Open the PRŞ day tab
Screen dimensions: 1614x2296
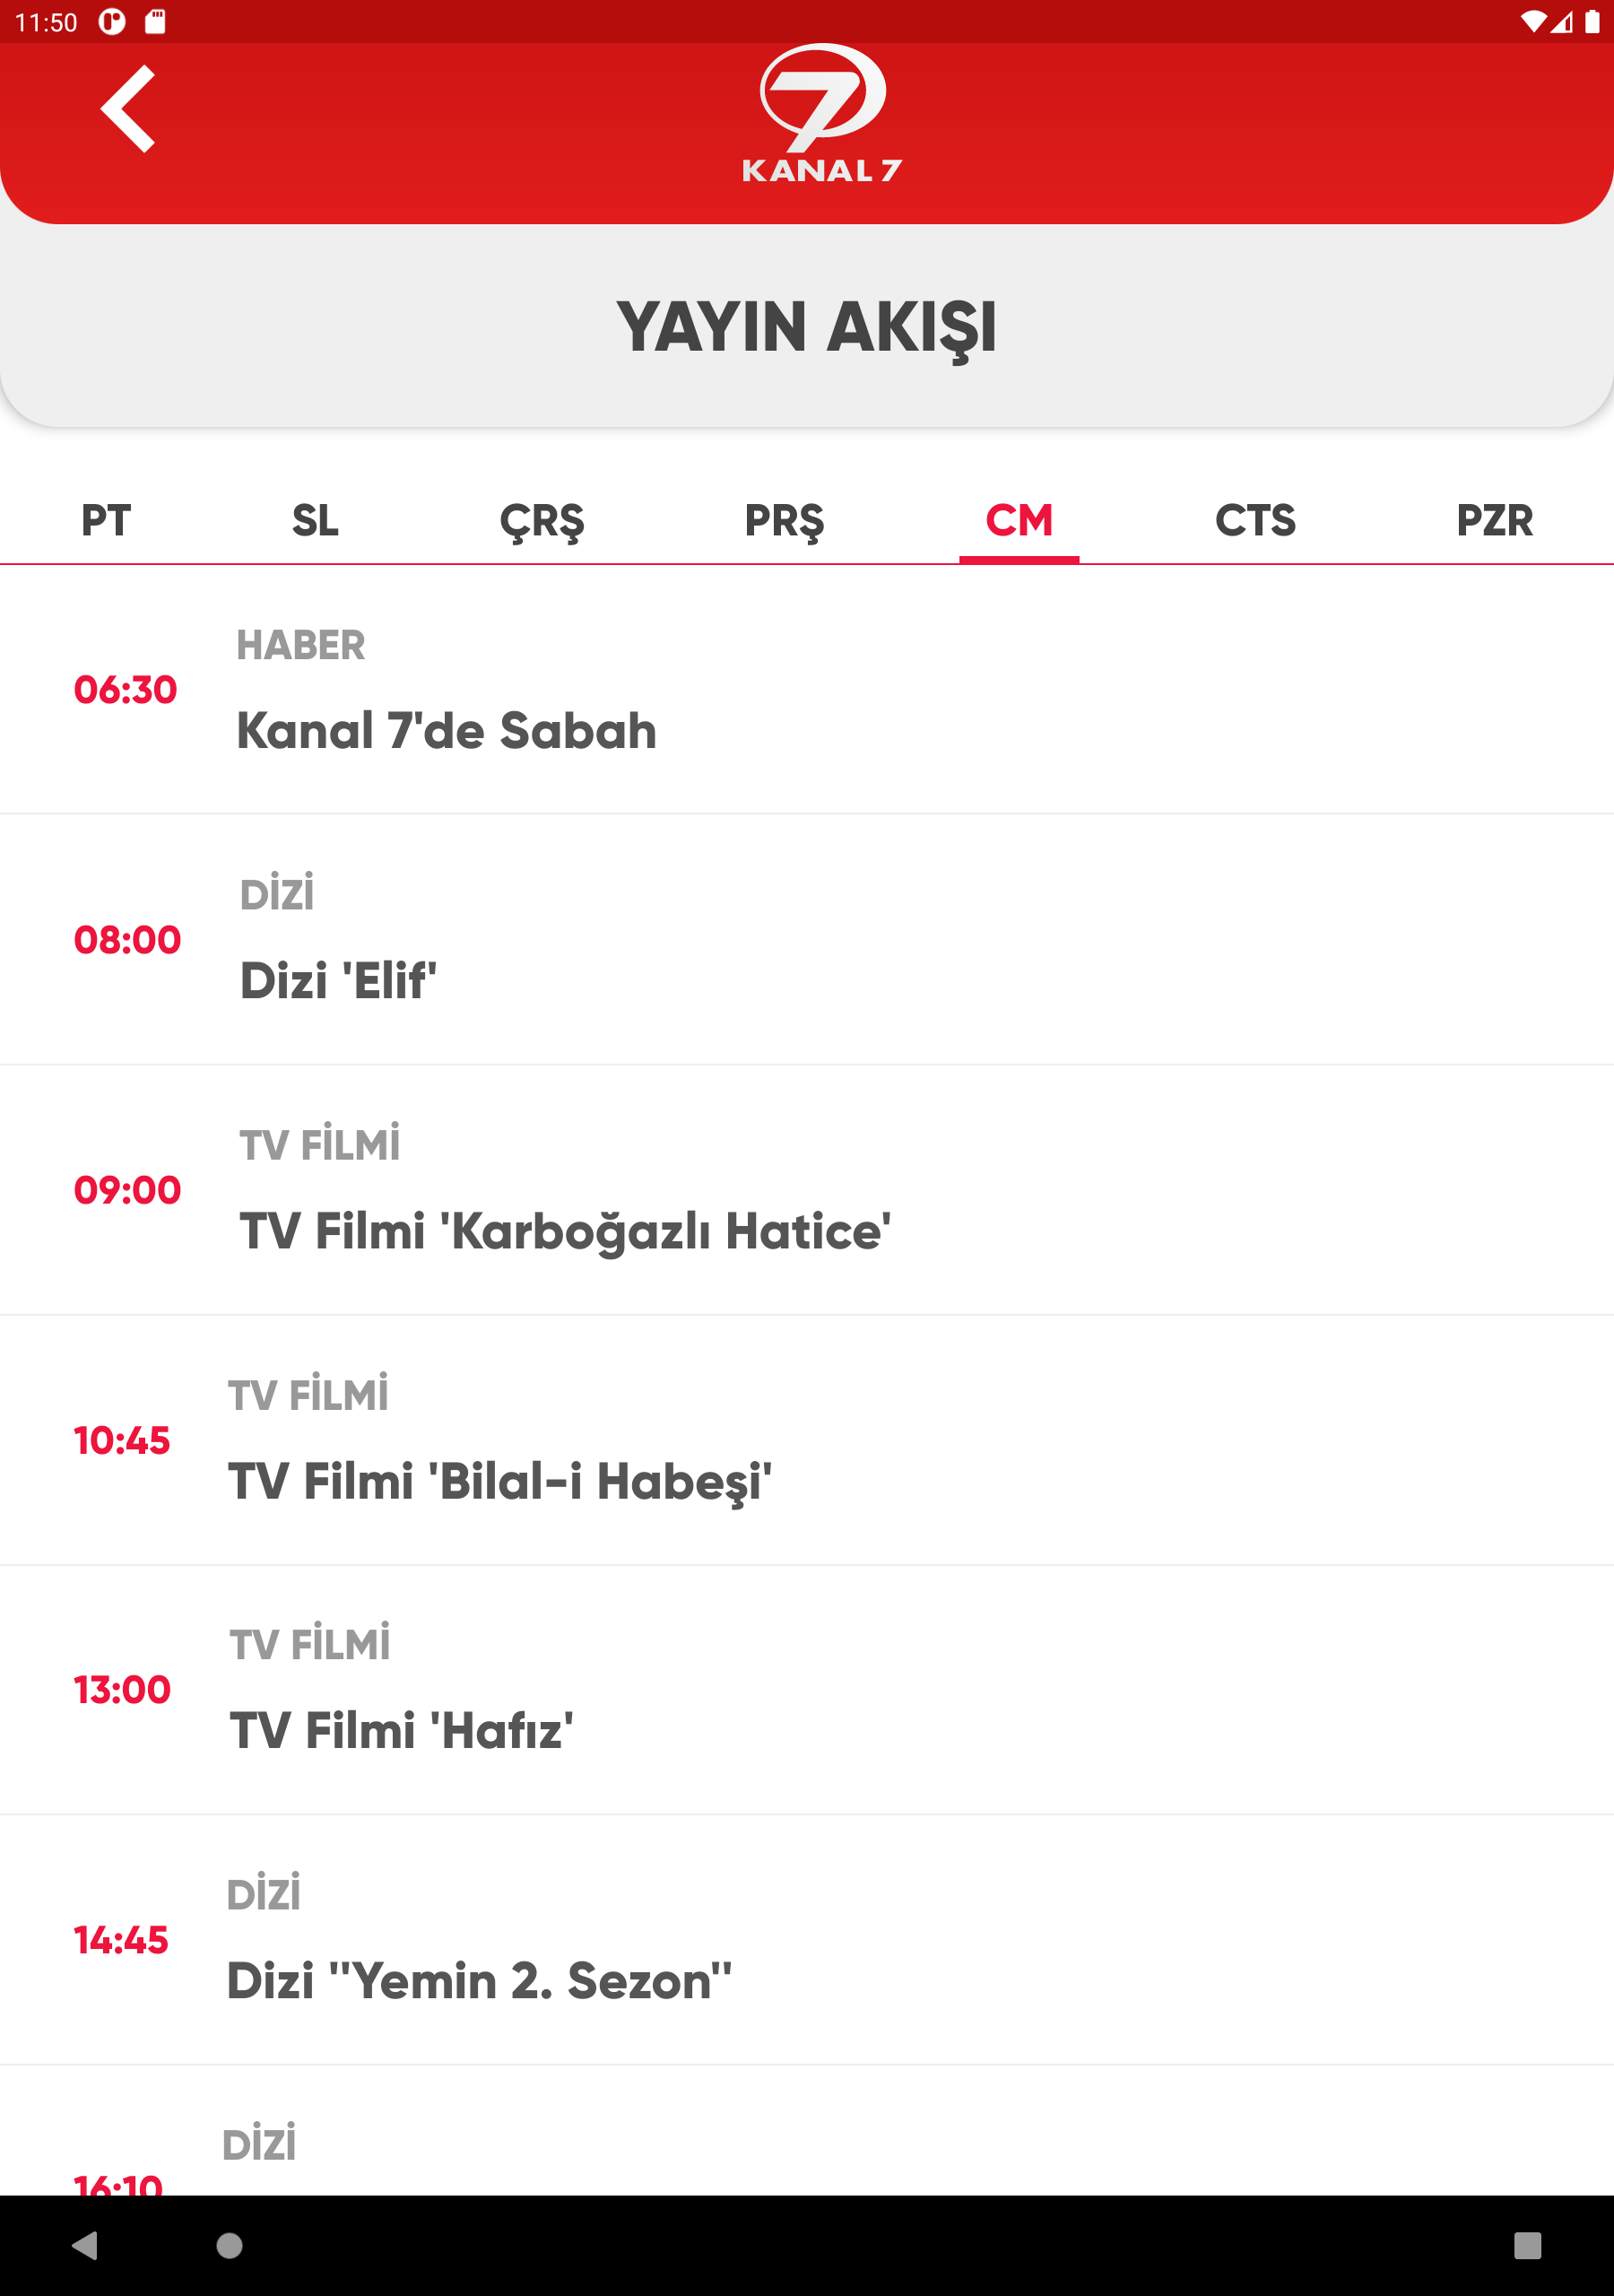784,521
